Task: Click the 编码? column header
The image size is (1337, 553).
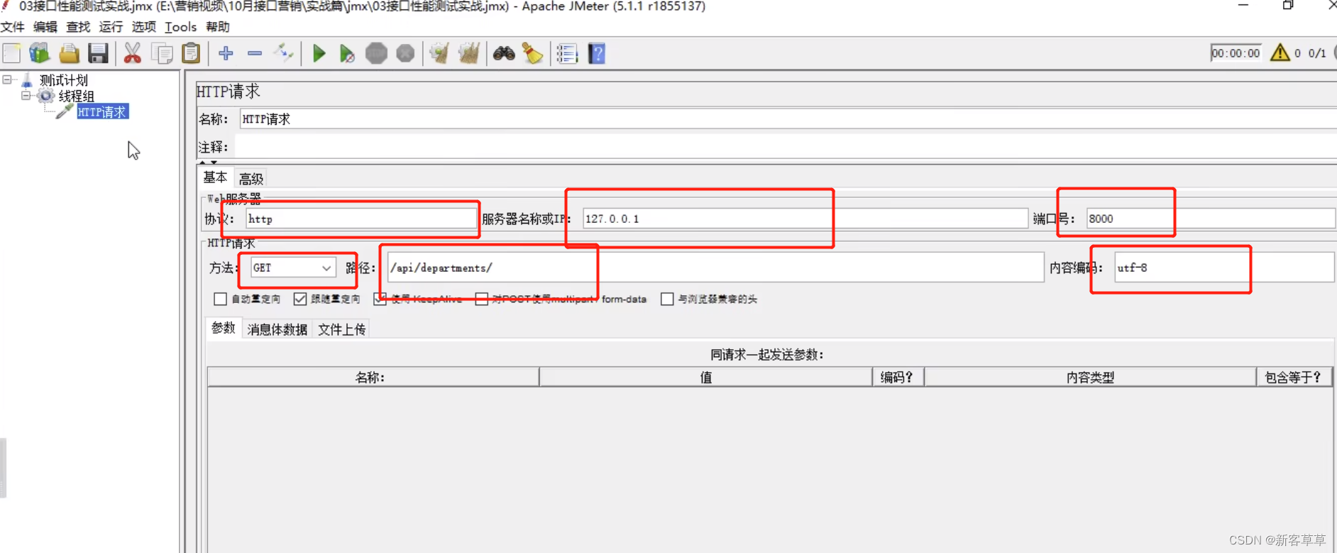Action: (898, 377)
